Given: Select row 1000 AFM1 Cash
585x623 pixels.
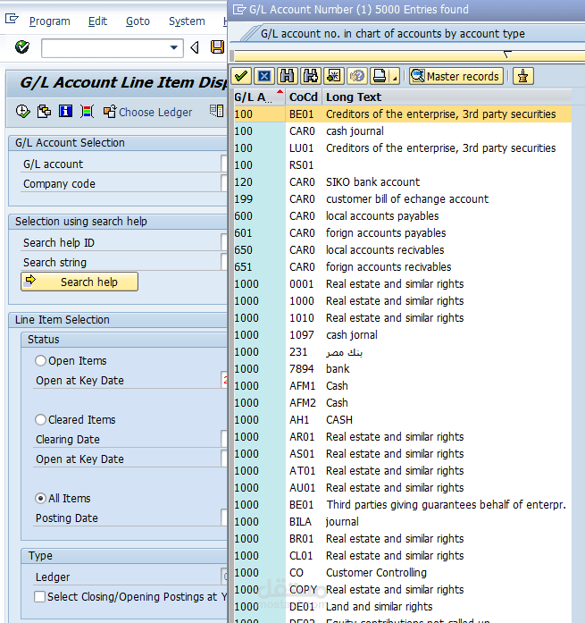Looking at the screenshot, I should [403, 386].
